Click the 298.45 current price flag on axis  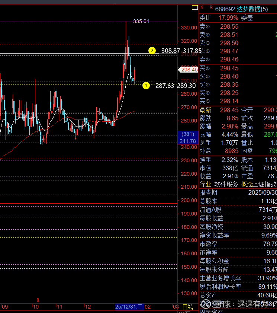(x=188, y=70)
